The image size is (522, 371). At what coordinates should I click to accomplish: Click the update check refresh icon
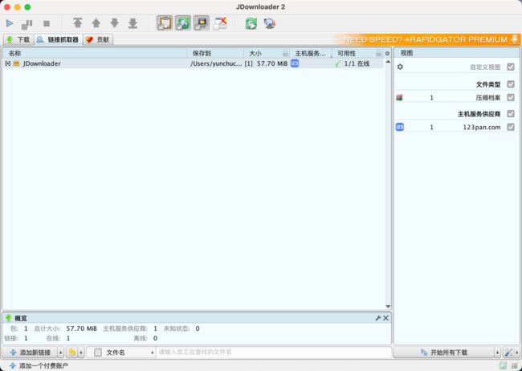pos(251,23)
